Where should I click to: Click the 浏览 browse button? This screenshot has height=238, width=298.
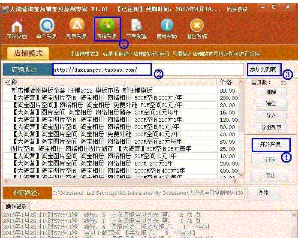tap(263, 193)
